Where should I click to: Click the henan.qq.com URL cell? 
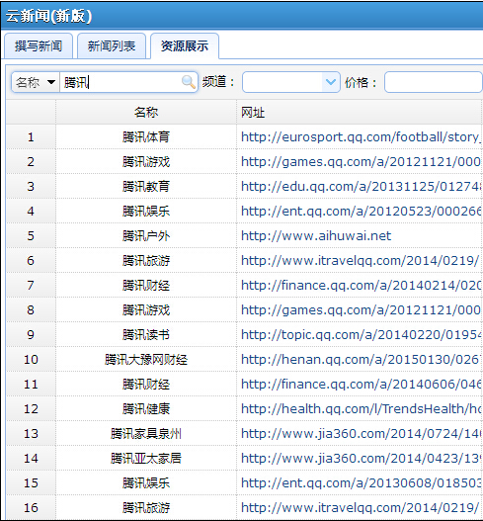coord(360,360)
